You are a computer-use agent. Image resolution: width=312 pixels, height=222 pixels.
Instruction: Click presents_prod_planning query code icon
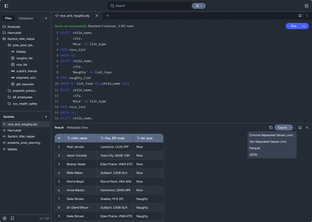(x=4, y=143)
